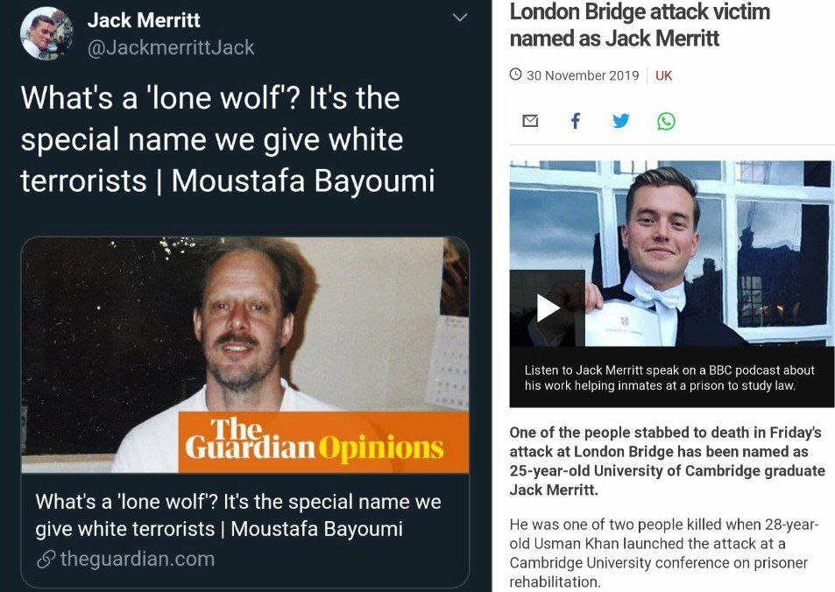Click the BBC article photo of graduate
This screenshot has width=835, height=592.
click(671, 254)
